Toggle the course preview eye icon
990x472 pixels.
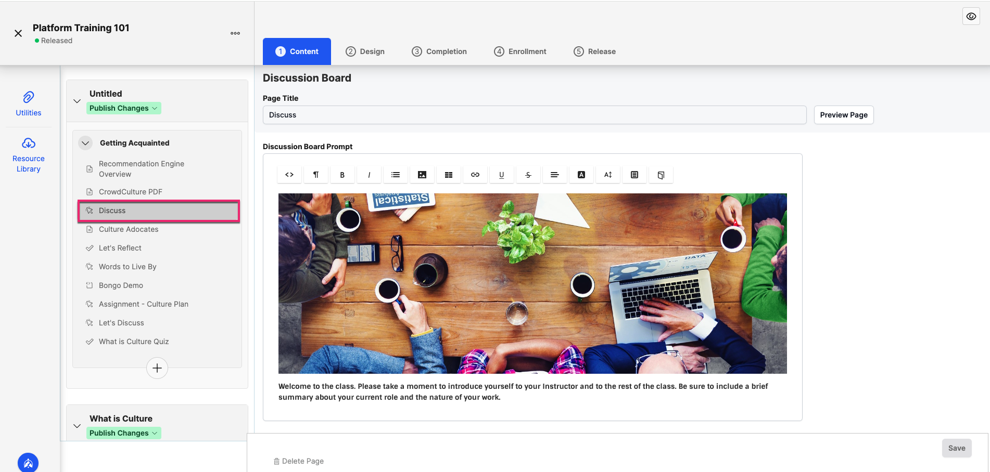click(971, 16)
